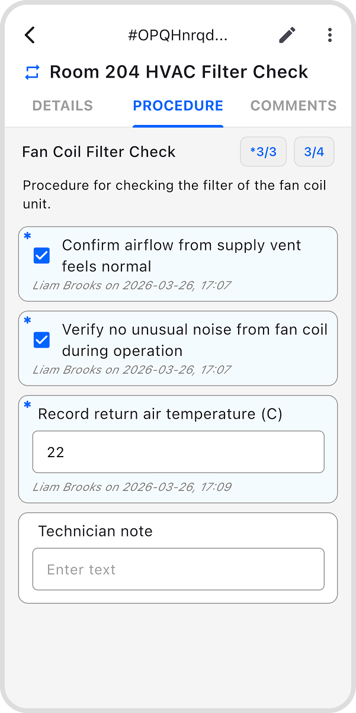Screen dimensions: 356x713
Task: Edit the return air temperature value 22
Action: [x=178, y=452]
